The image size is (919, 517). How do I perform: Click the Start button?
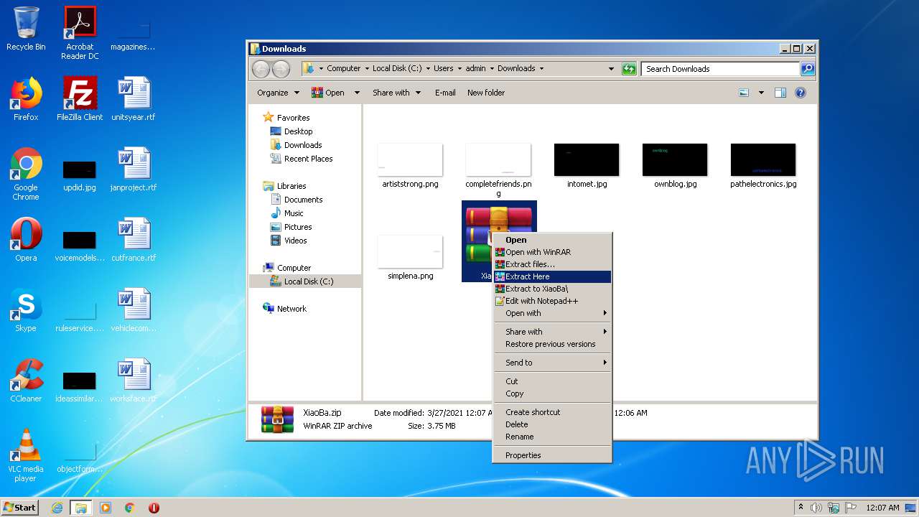(20, 508)
